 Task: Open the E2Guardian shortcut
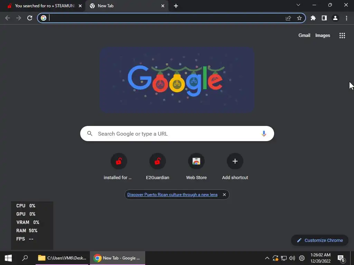pos(158,166)
